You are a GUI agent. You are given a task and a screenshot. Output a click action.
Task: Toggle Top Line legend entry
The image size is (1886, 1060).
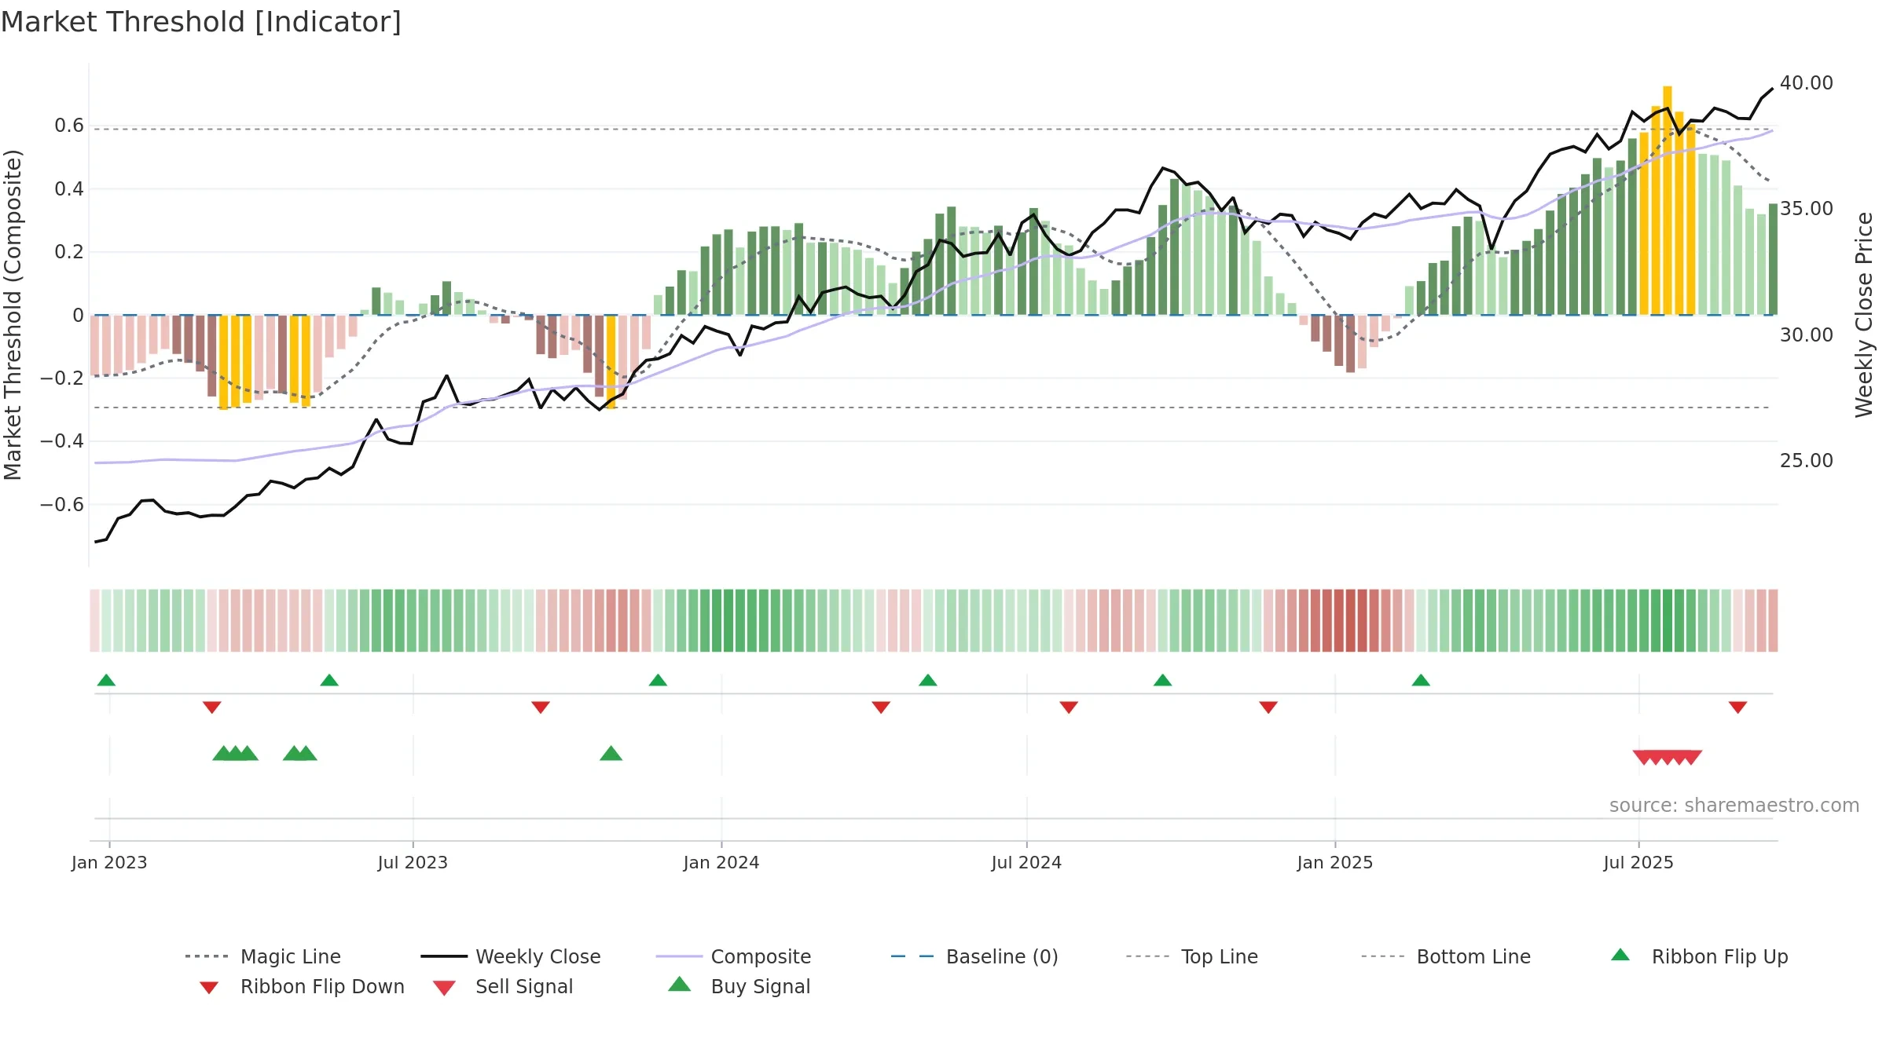[1191, 956]
